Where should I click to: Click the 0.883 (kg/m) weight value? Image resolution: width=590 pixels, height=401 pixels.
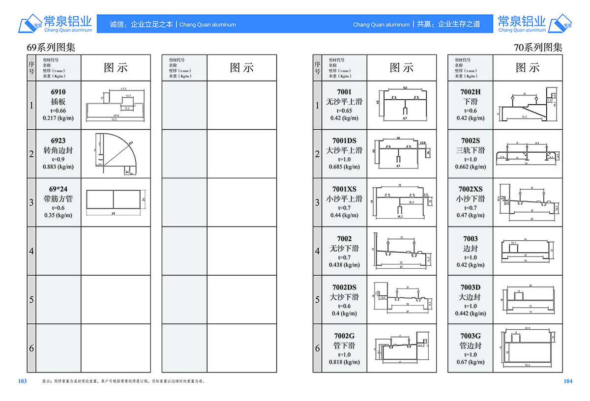click(58, 167)
